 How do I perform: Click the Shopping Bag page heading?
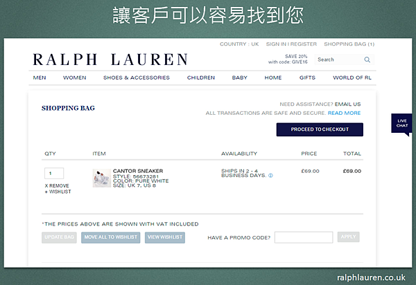[x=68, y=108]
